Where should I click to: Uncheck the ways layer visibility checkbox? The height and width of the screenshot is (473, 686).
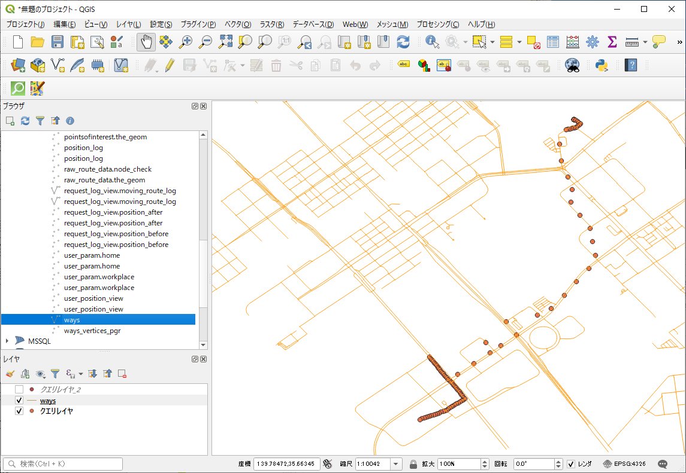[x=19, y=400]
